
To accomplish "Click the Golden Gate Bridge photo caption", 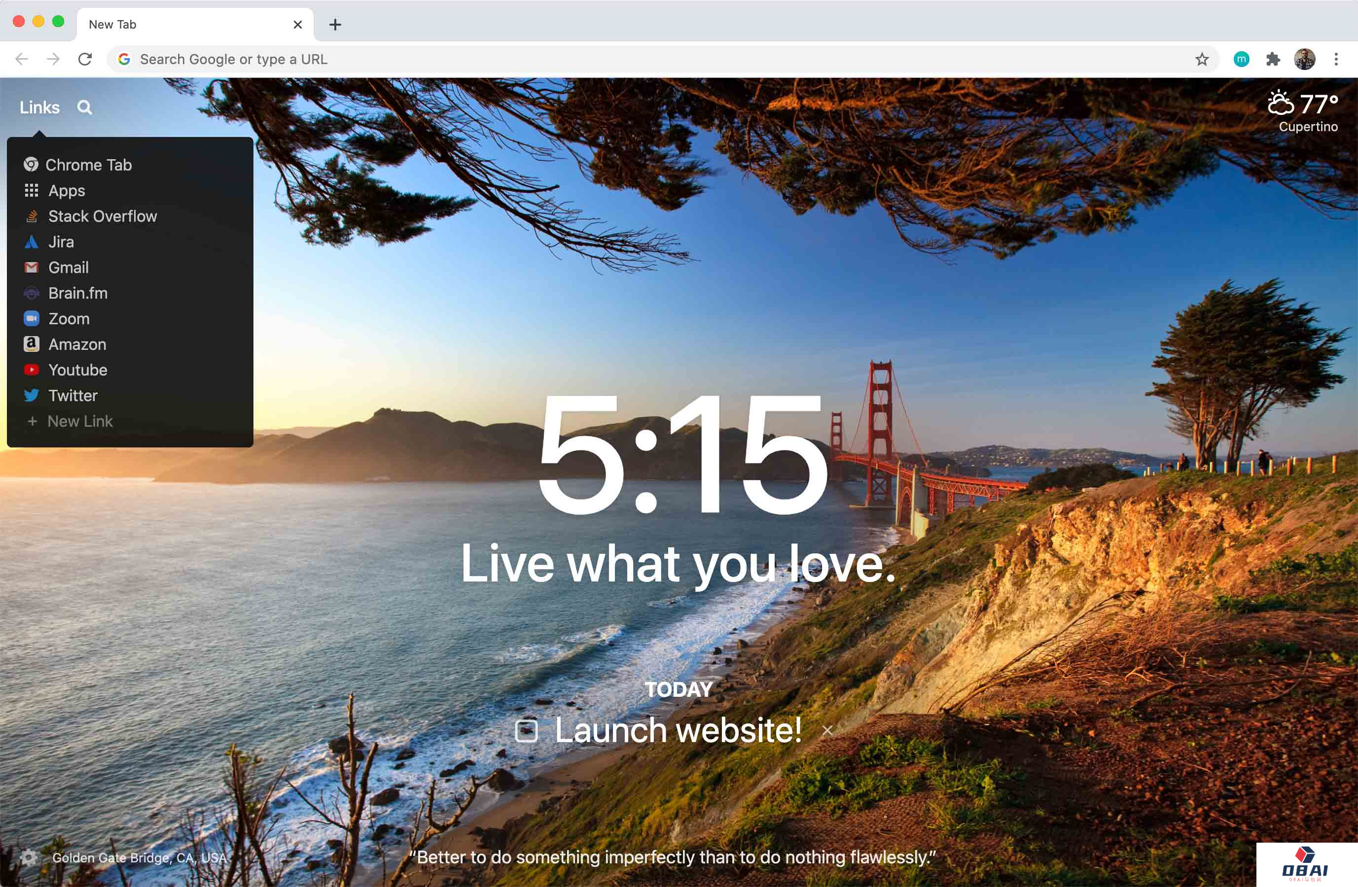I will coord(139,857).
